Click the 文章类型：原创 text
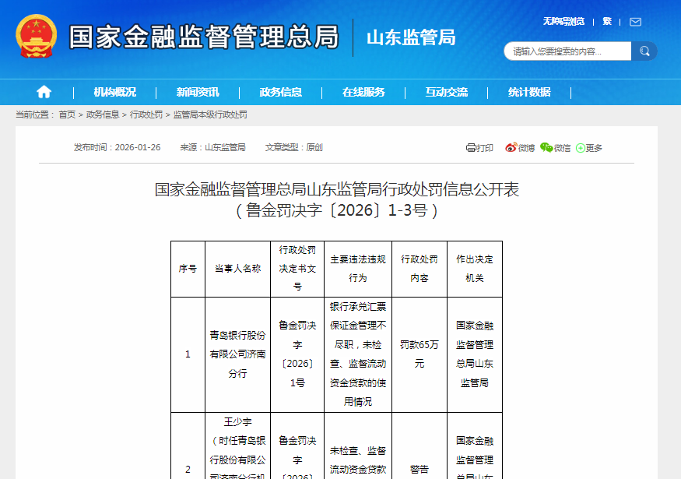 coord(294,147)
